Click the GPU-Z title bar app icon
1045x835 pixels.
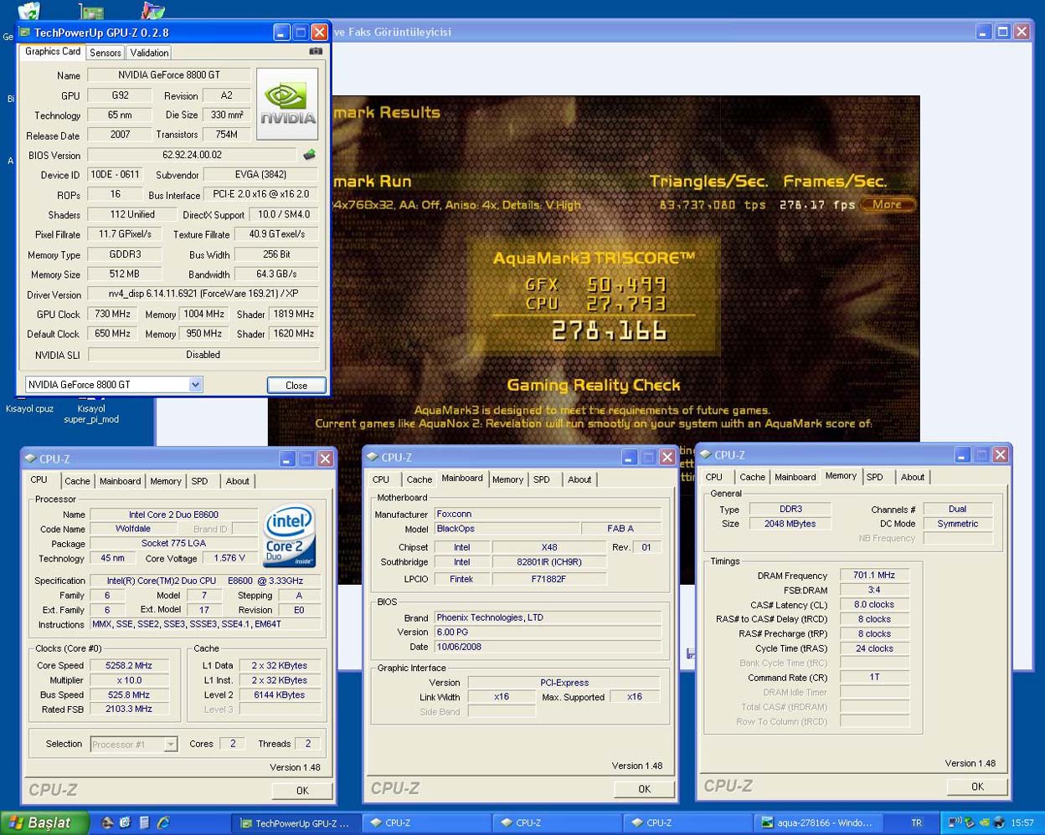[25, 33]
